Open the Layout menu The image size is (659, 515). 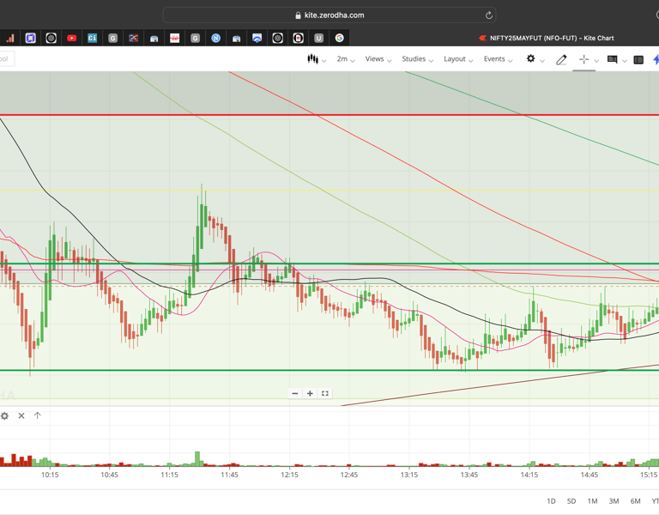pyautogui.click(x=458, y=59)
